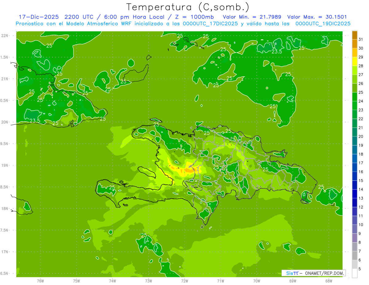Pick legend color band between 27 and 28

[355, 70]
